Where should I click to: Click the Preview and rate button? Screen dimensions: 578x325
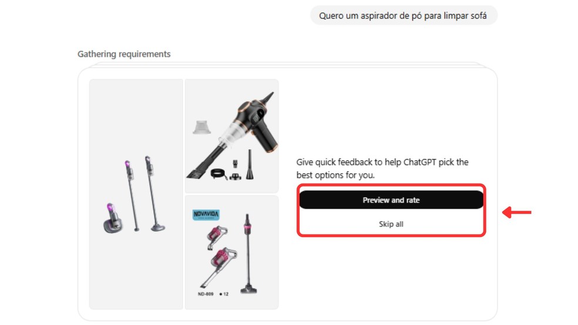tap(391, 200)
